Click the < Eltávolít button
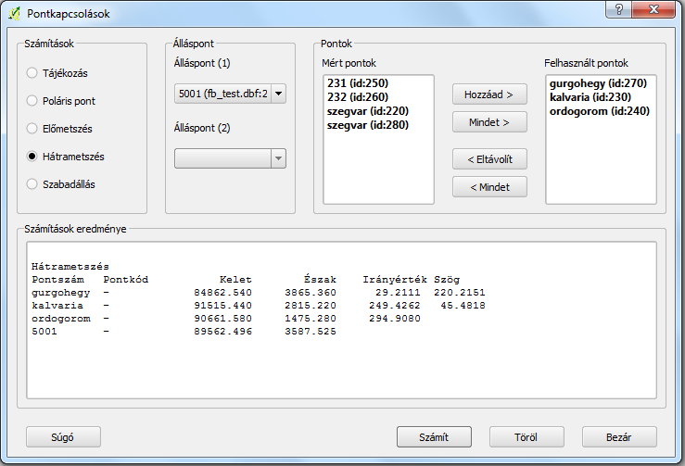Image resolution: width=685 pixels, height=466 pixels. click(489, 158)
